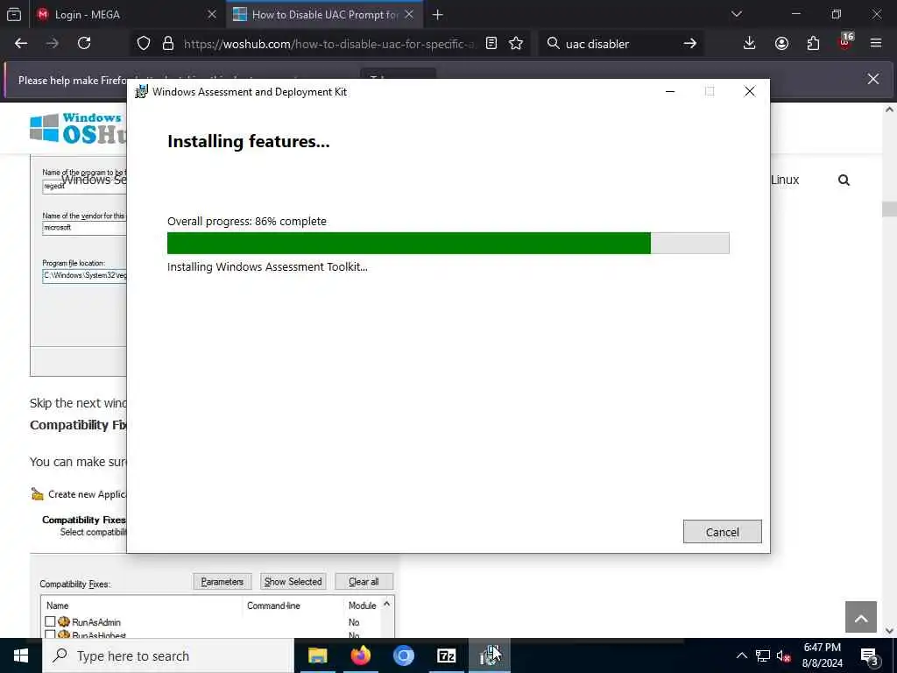Open a new Firefox tab
Image resolution: width=897 pixels, height=673 pixels.
tap(438, 15)
